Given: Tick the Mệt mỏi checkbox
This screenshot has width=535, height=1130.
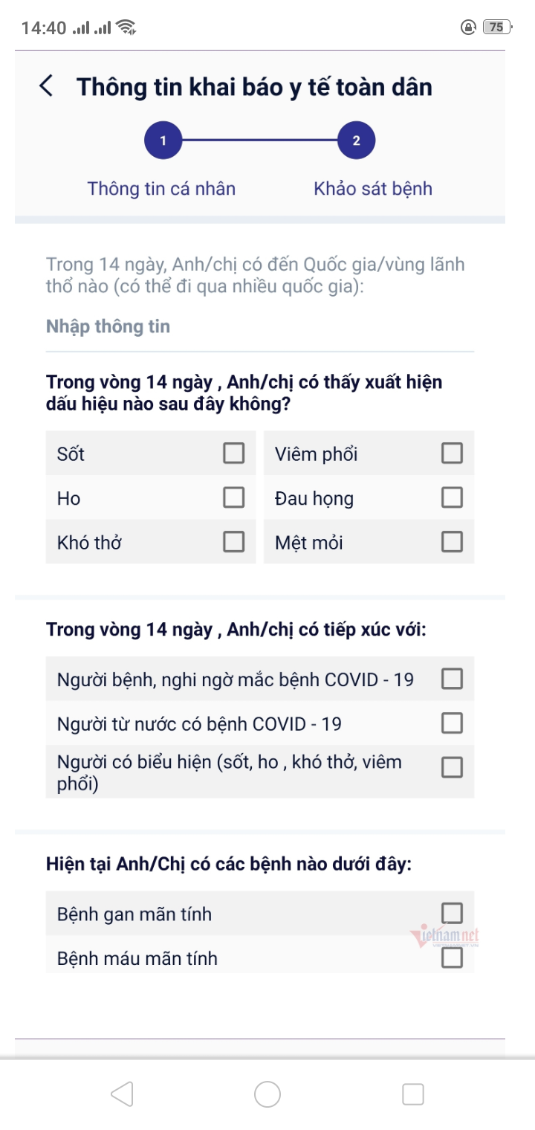Looking at the screenshot, I should pyautogui.click(x=452, y=541).
